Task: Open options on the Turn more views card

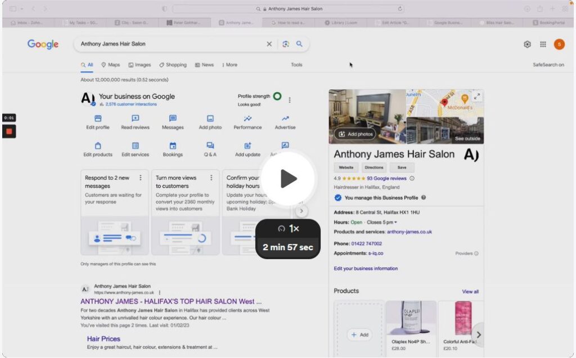Action: [x=211, y=178]
